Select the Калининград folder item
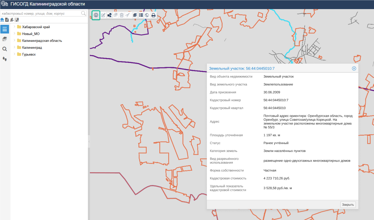 point(30,48)
